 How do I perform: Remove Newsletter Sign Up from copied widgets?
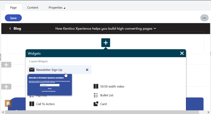[x=87, y=70]
